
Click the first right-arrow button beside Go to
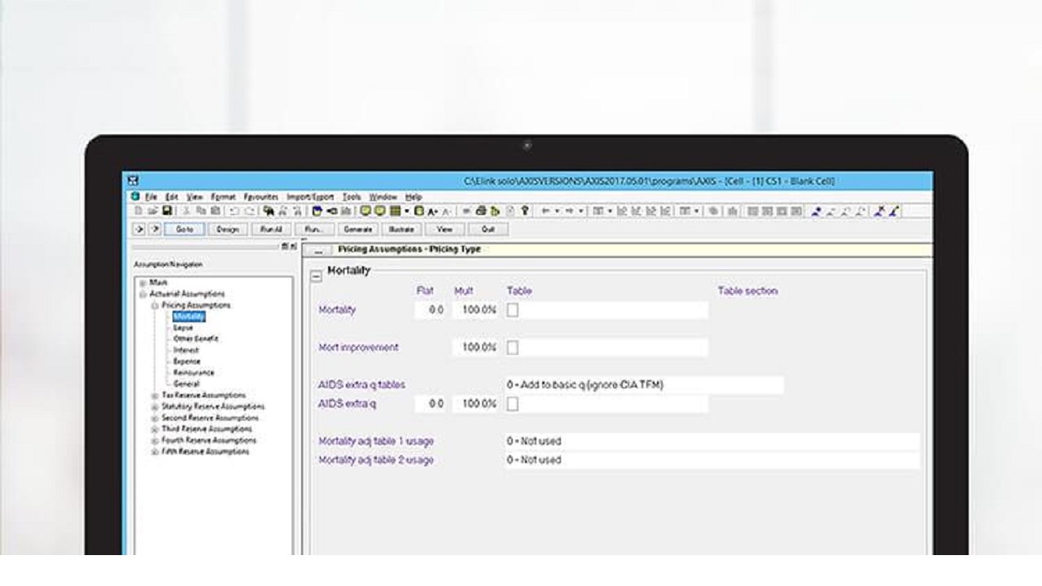click(x=140, y=230)
